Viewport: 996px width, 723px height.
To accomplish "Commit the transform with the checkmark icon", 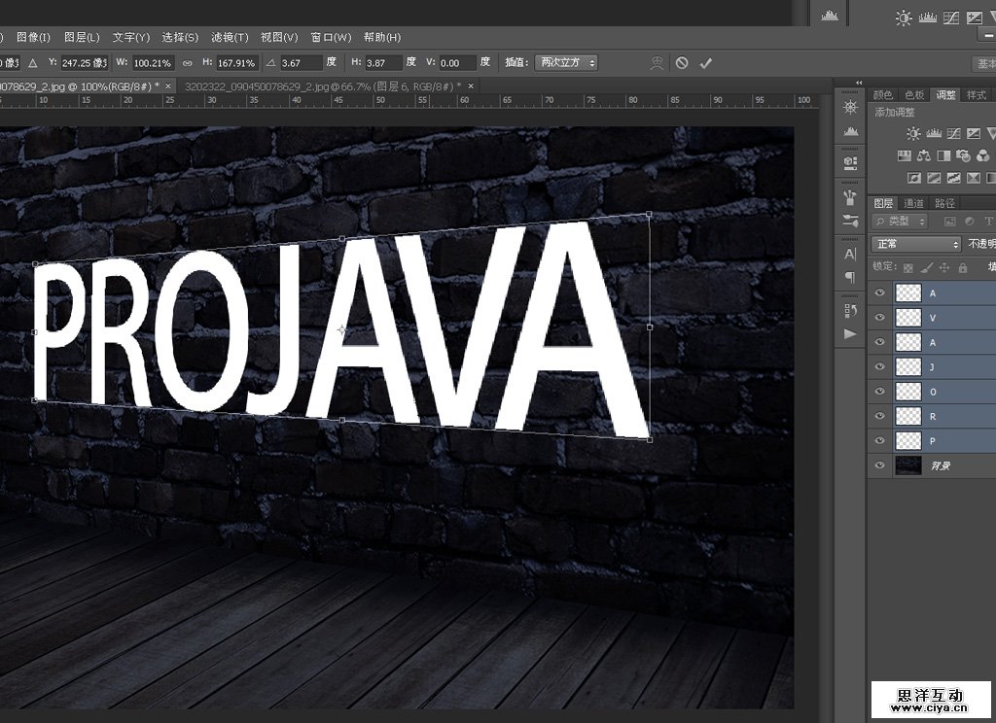I will [706, 63].
